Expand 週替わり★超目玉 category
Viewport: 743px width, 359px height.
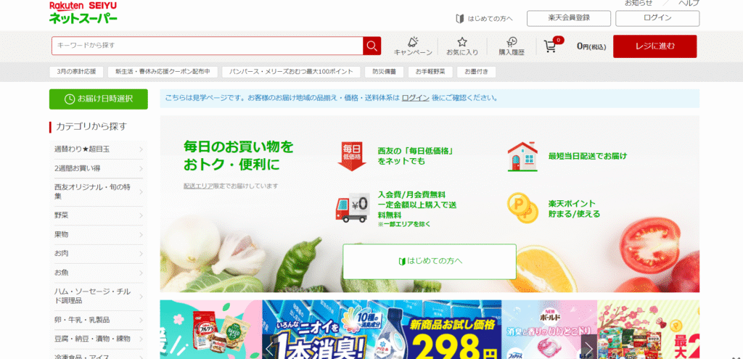[98, 149]
